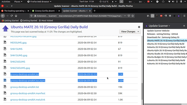Open the SHA256SUMS file link

coord(18,62)
